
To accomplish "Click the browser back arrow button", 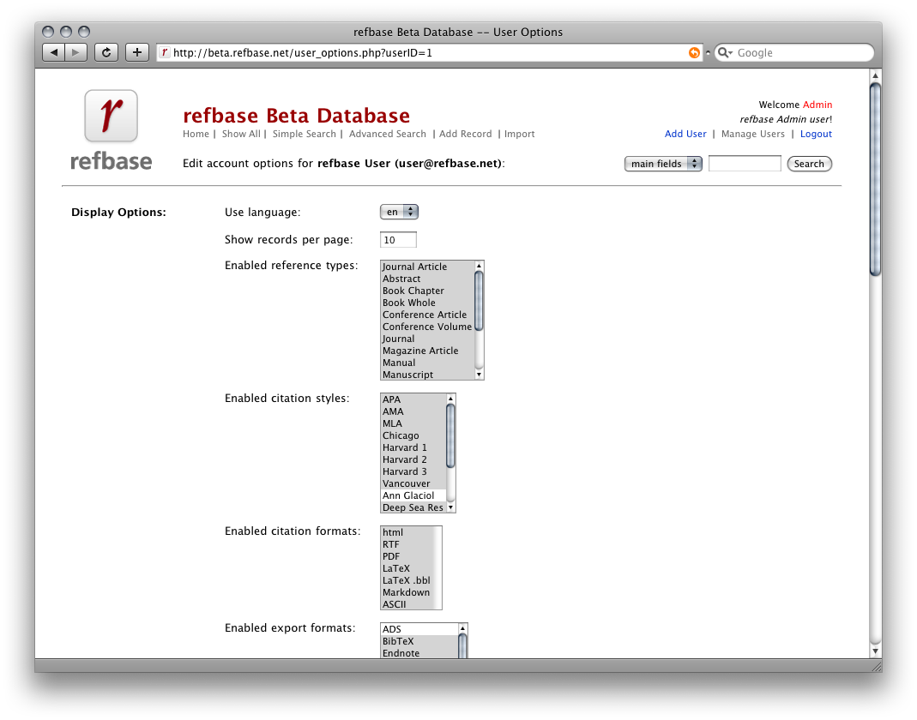I will coord(54,52).
